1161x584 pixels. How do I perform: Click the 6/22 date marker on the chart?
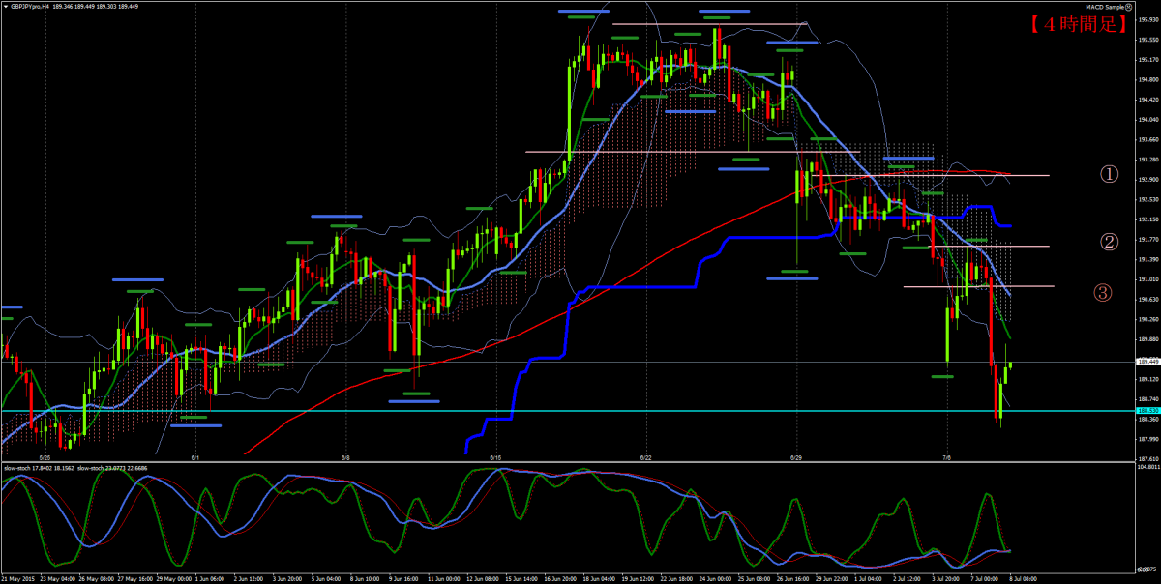pos(645,457)
